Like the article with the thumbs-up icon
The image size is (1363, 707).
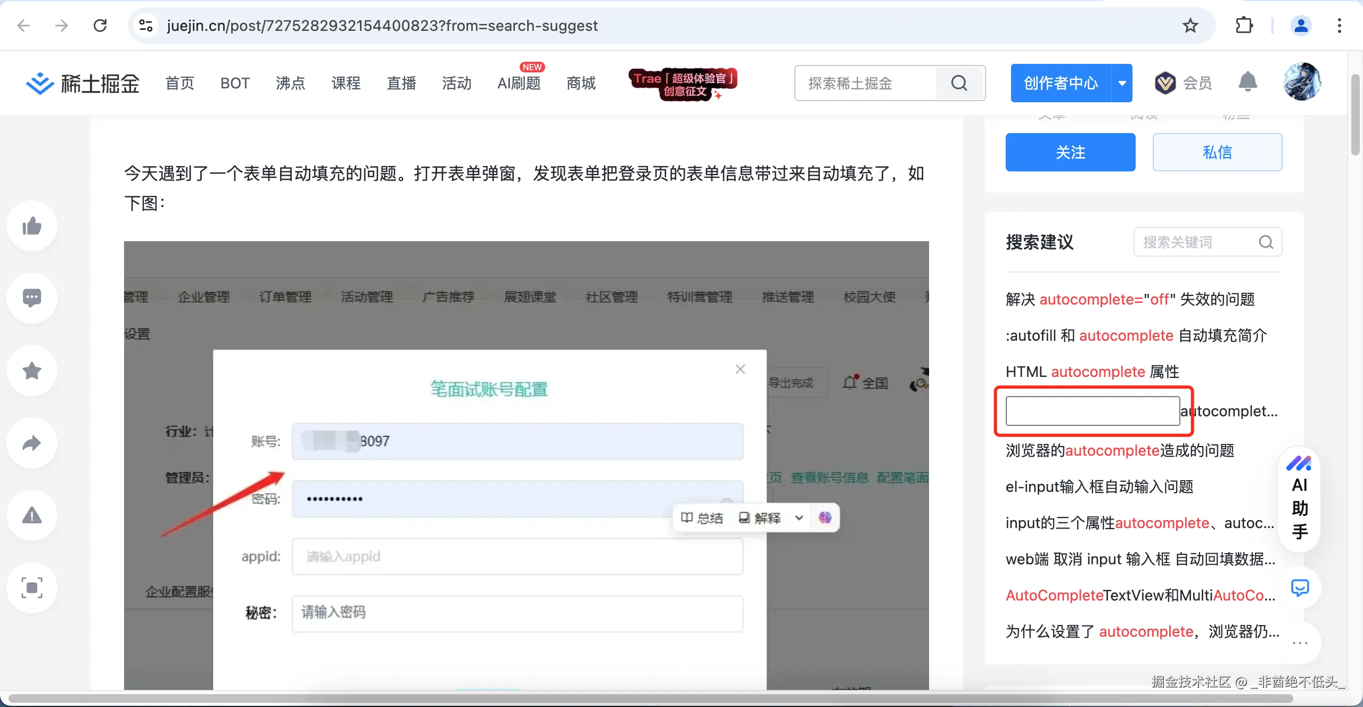[x=31, y=226]
